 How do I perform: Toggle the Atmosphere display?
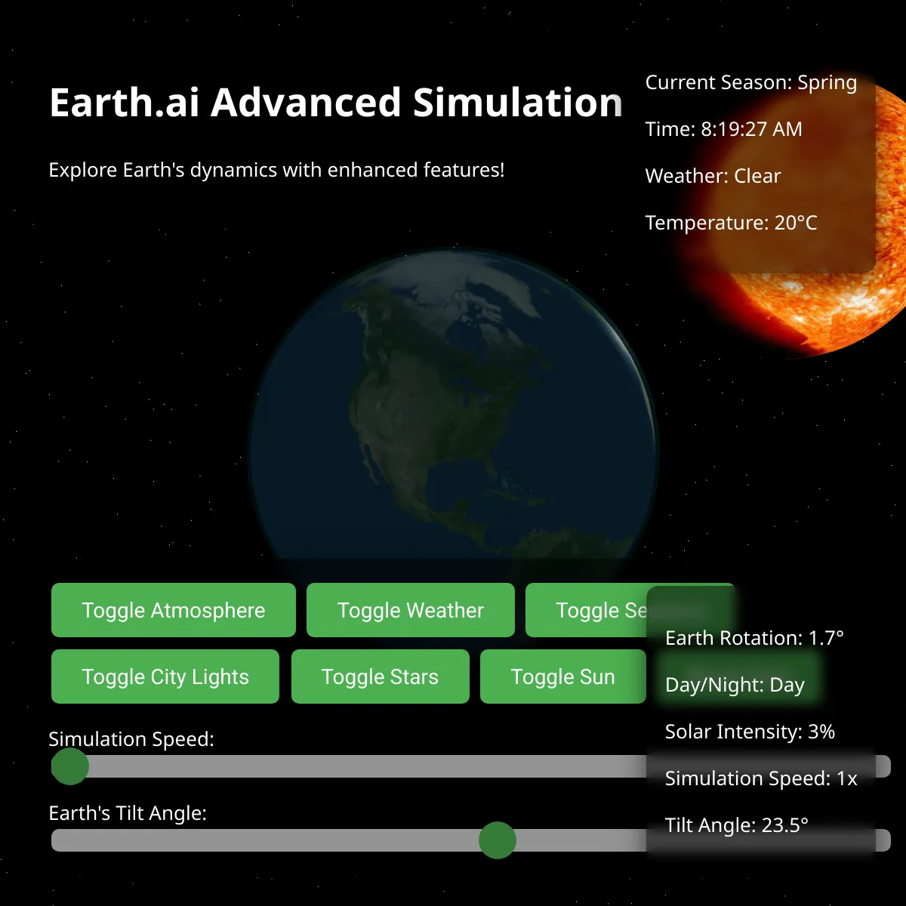point(173,610)
